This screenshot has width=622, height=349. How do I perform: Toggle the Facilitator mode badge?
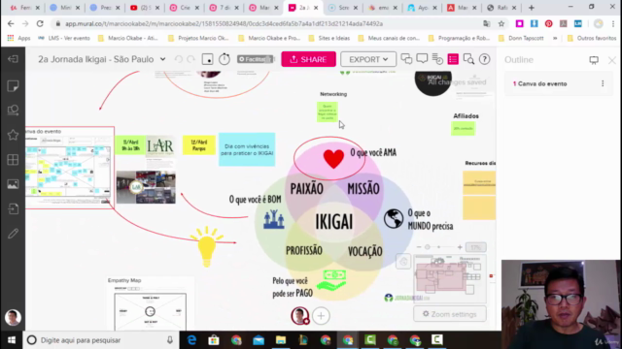[x=256, y=59]
